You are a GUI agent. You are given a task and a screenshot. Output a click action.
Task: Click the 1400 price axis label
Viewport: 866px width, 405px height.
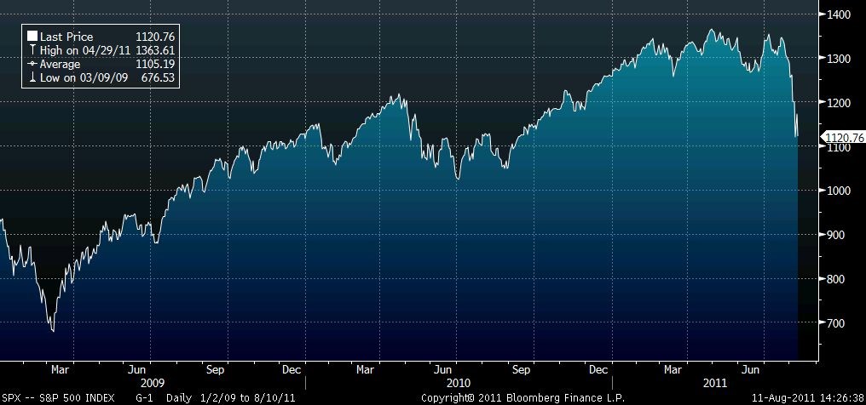pos(838,14)
